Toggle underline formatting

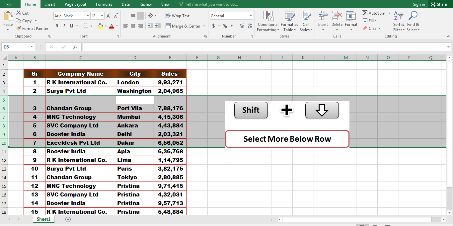pos(70,26)
